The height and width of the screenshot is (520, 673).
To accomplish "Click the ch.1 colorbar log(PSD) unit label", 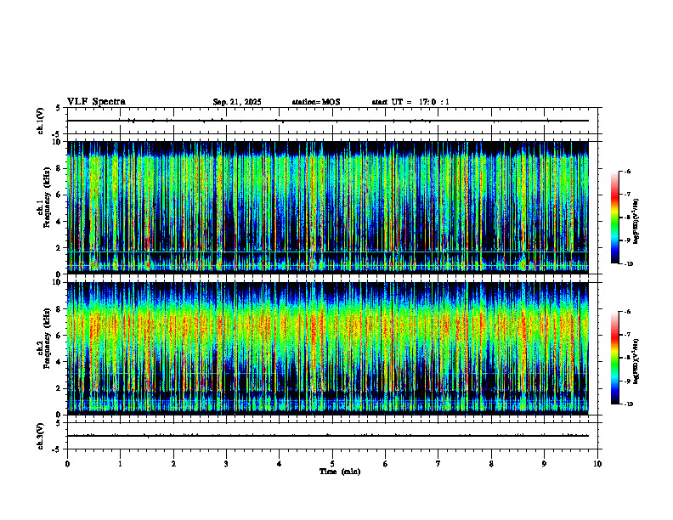I will click(x=636, y=222).
